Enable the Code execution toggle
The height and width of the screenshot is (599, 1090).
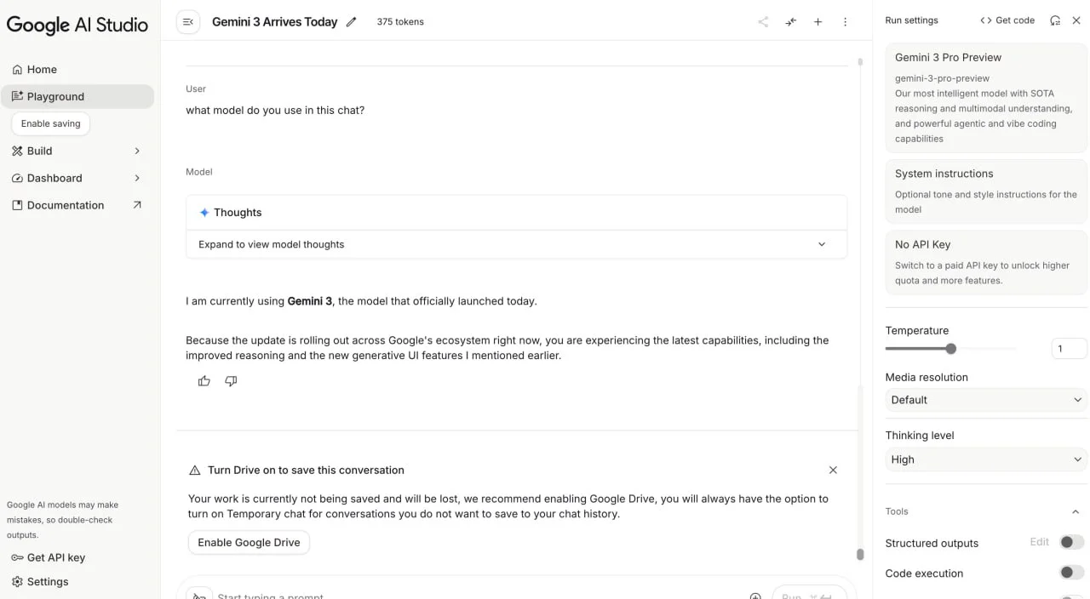click(x=1071, y=573)
